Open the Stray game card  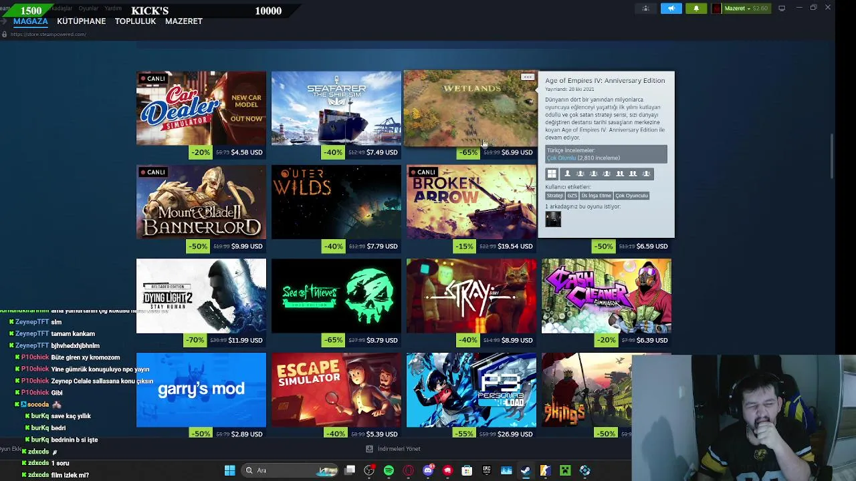click(471, 296)
